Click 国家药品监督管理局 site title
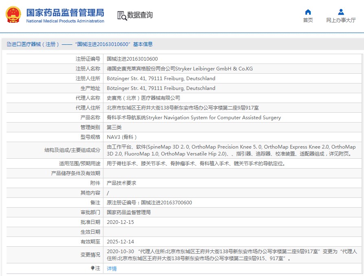The width and height of the screenshot is (364, 276). 65,13
